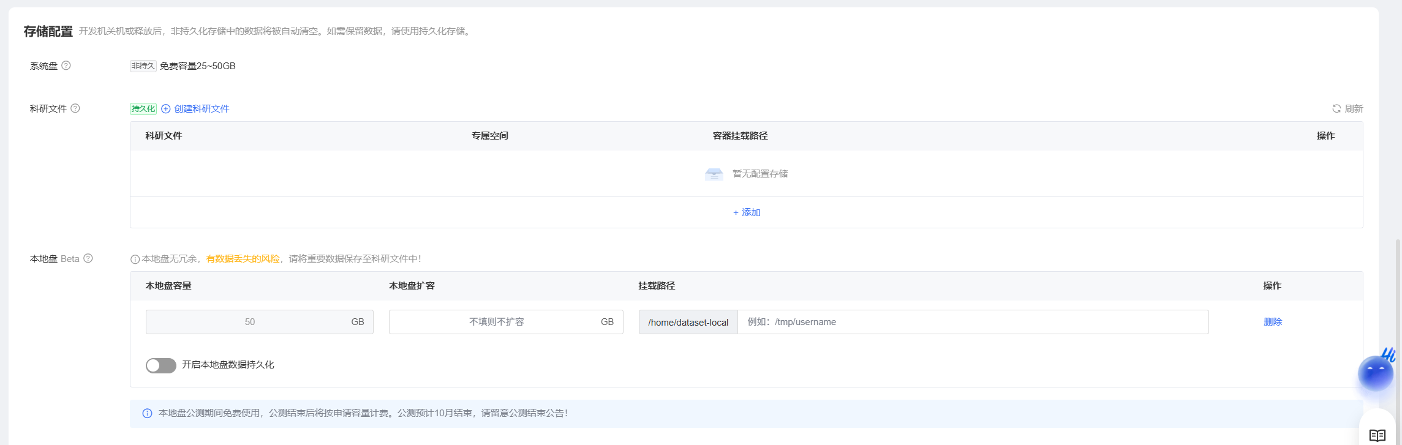Click the /home/dataset-local path prefix
Viewport: 1402px width, 445px height.
coord(688,322)
